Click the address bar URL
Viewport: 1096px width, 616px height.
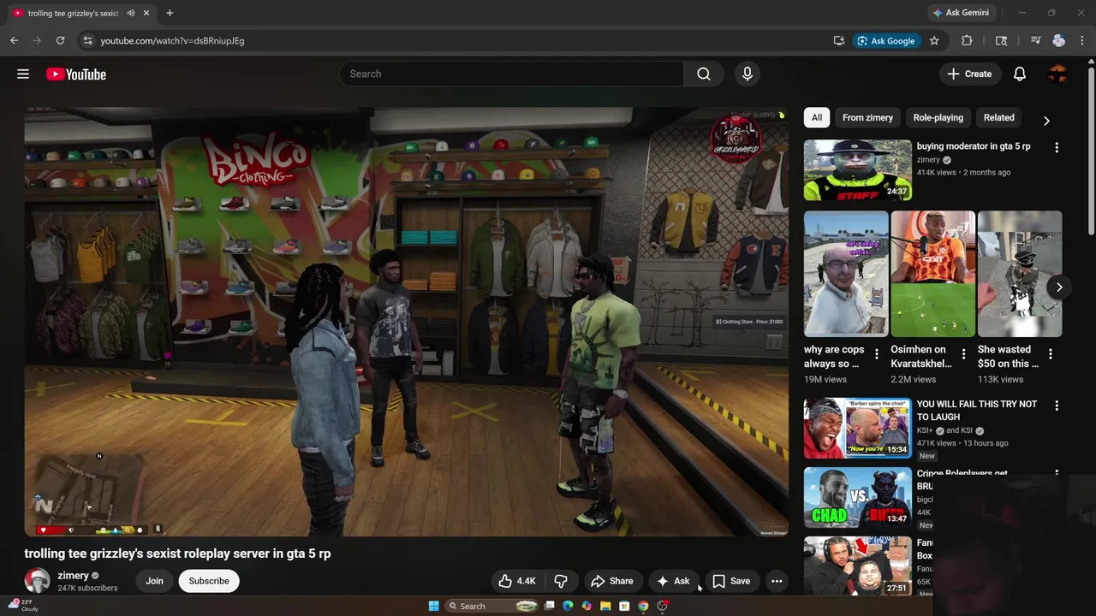pos(172,40)
